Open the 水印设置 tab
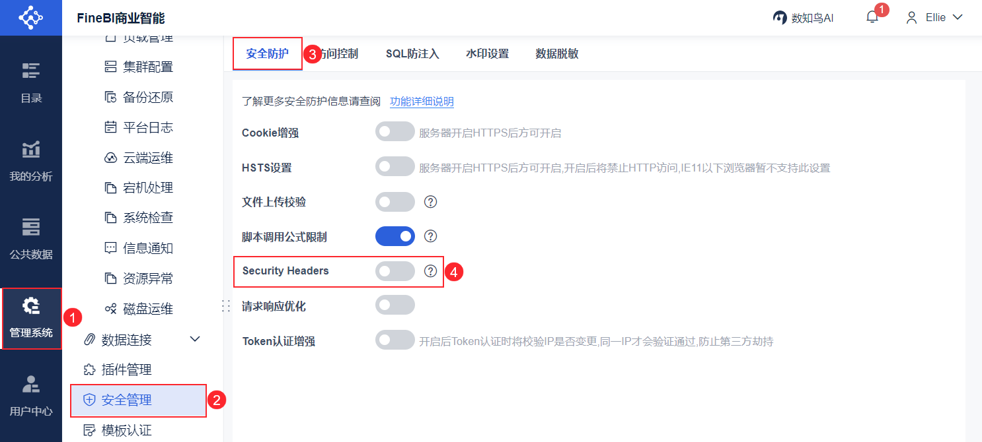The image size is (982, 442). (487, 54)
